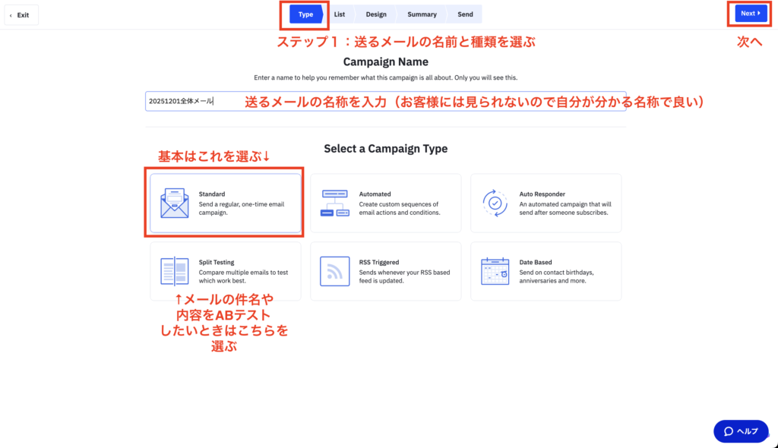Click the Split Testing pages icon
Image resolution: width=778 pixels, height=448 pixels.
(x=175, y=271)
